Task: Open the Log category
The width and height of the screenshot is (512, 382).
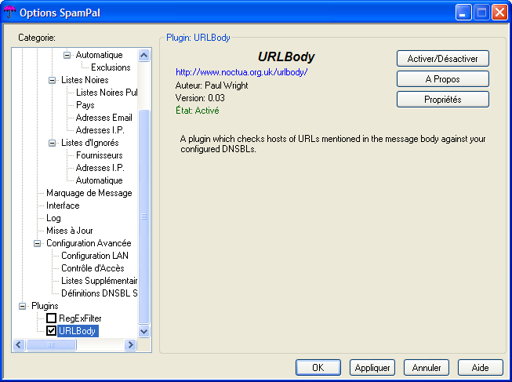Action: [x=53, y=218]
